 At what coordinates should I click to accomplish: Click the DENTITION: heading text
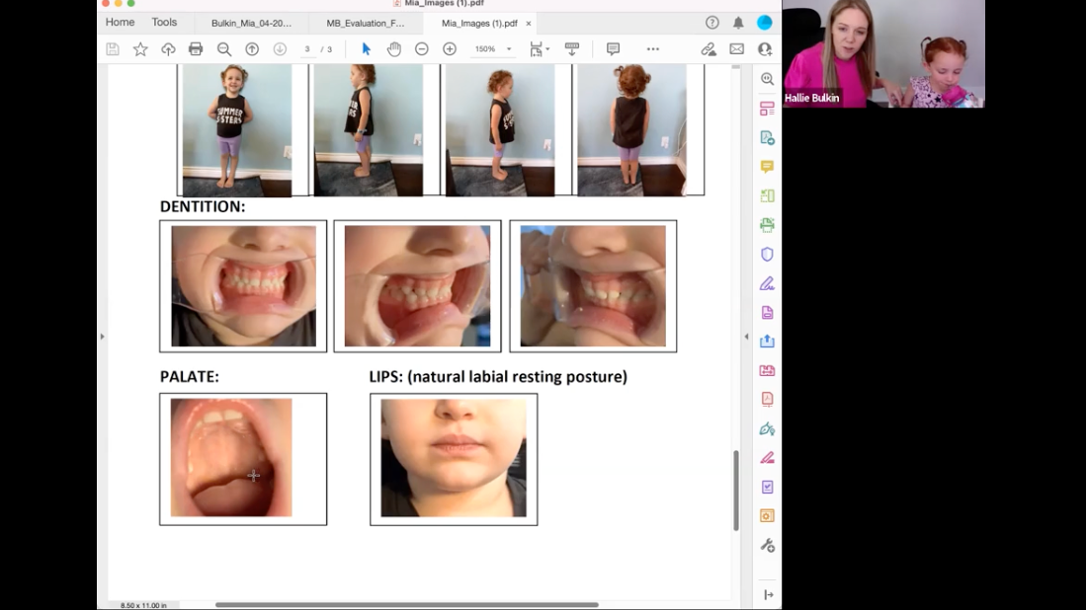point(203,206)
